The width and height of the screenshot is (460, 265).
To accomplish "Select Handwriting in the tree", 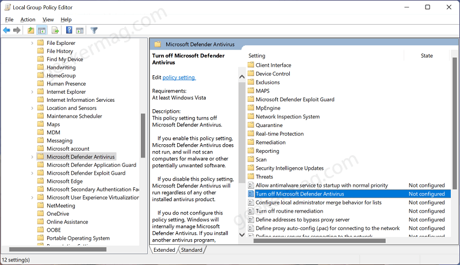I will coord(61,67).
